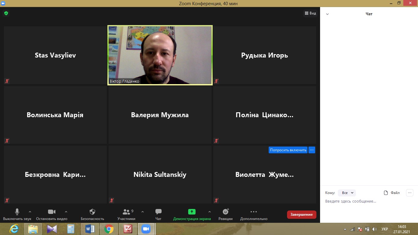Click the Файл attachment icon in chat
The width and height of the screenshot is (418, 235).
pos(386,193)
